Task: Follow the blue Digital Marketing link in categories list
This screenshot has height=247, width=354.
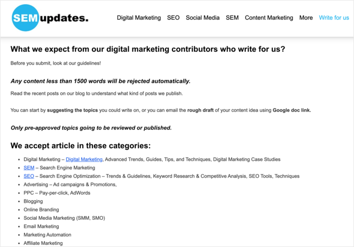Action: [x=84, y=160]
